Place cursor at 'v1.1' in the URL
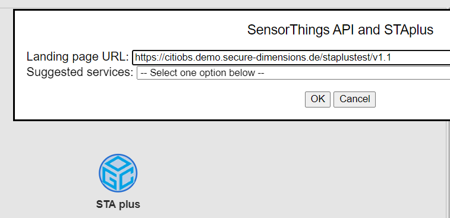Screen dimensions: 450x218 tap(382, 58)
